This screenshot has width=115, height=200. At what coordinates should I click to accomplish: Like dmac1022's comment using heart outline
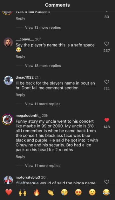pos(107,82)
